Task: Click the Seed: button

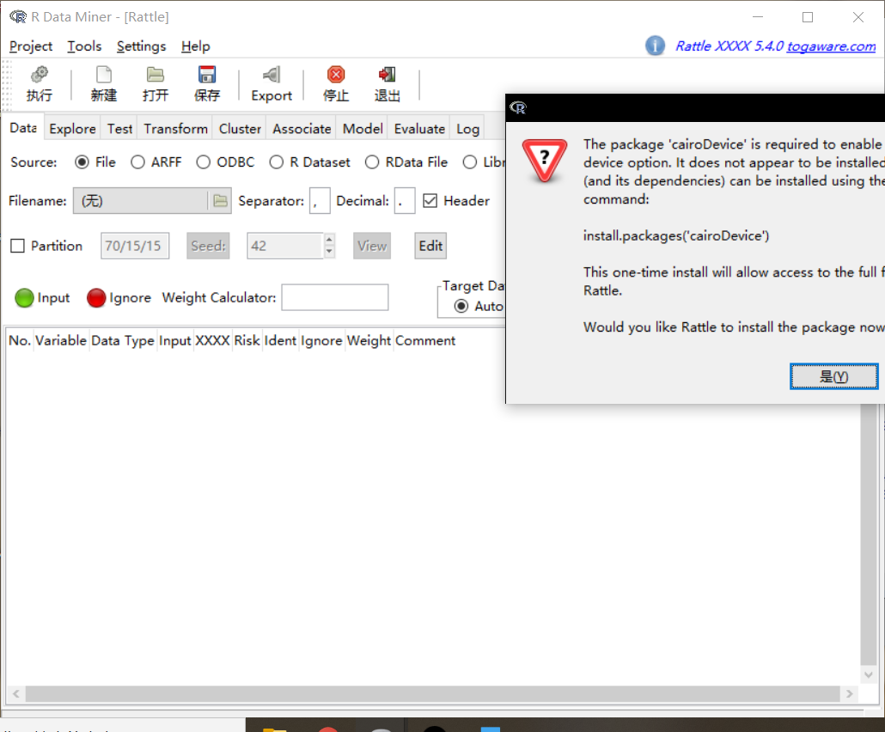Action: pyautogui.click(x=208, y=246)
